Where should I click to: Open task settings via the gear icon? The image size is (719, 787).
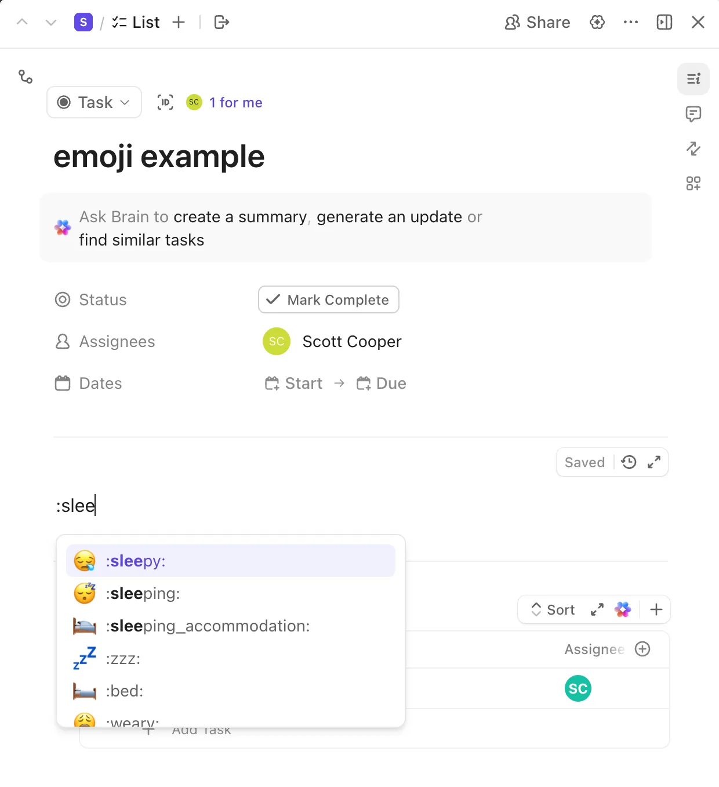[x=597, y=22]
